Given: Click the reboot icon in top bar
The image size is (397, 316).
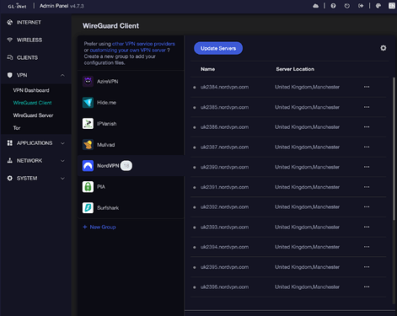Looking at the screenshot, I should point(347,6).
